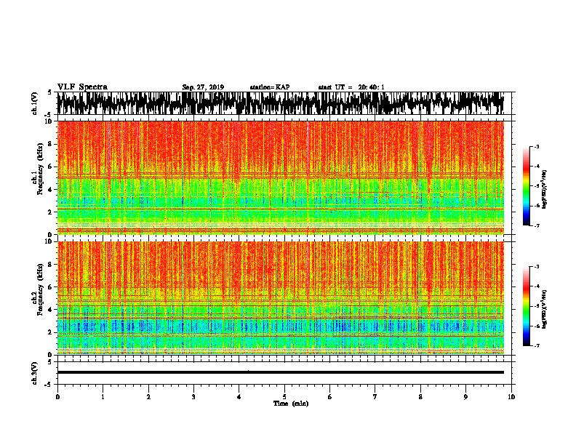Click the "-7" label on upper colorbar
This screenshot has width=576, height=445.
click(537, 225)
